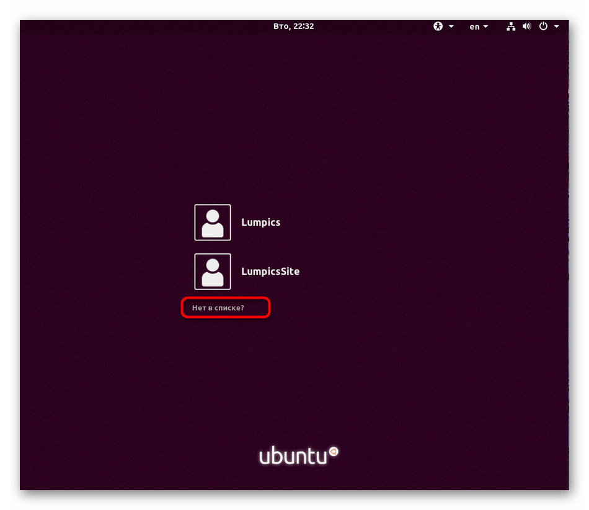This screenshot has width=589, height=510.
Task: Expand the accessibility dropdown arrow
Action: (451, 26)
